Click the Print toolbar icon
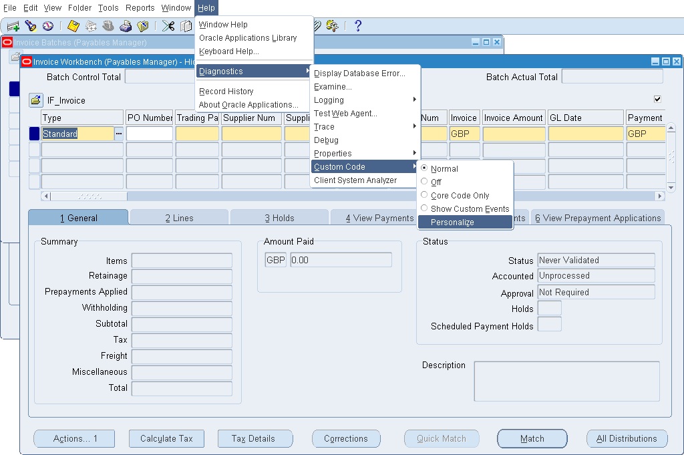The image size is (684, 455). [x=126, y=26]
